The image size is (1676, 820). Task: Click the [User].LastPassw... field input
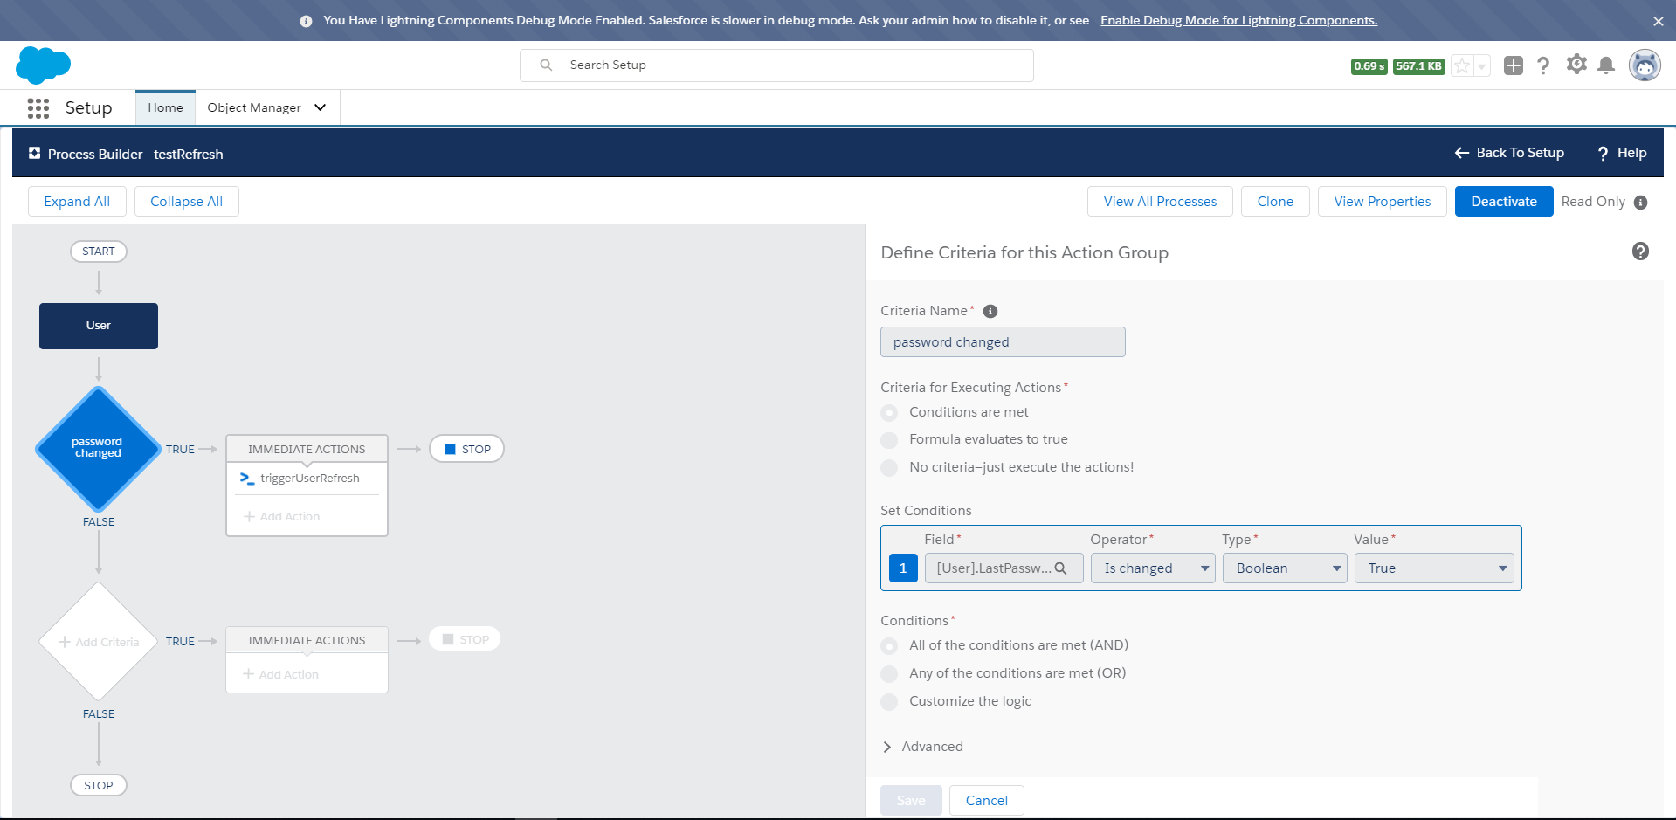point(1004,568)
